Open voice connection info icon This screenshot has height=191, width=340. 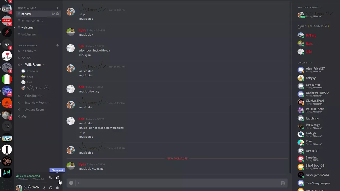[x=51, y=177]
